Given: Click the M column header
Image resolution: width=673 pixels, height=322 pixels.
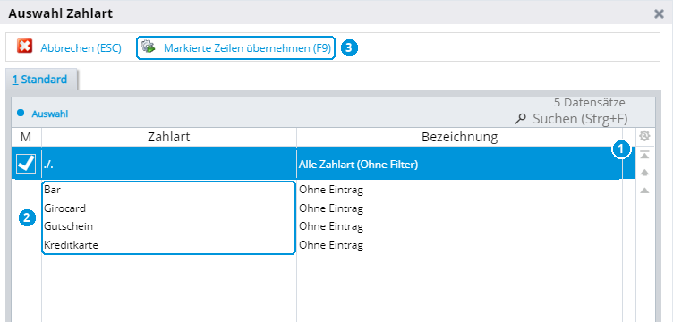Looking at the screenshot, I should click(x=26, y=137).
